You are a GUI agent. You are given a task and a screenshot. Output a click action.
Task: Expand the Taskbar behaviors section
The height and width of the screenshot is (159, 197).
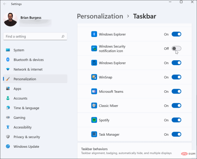(x=134, y=151)
